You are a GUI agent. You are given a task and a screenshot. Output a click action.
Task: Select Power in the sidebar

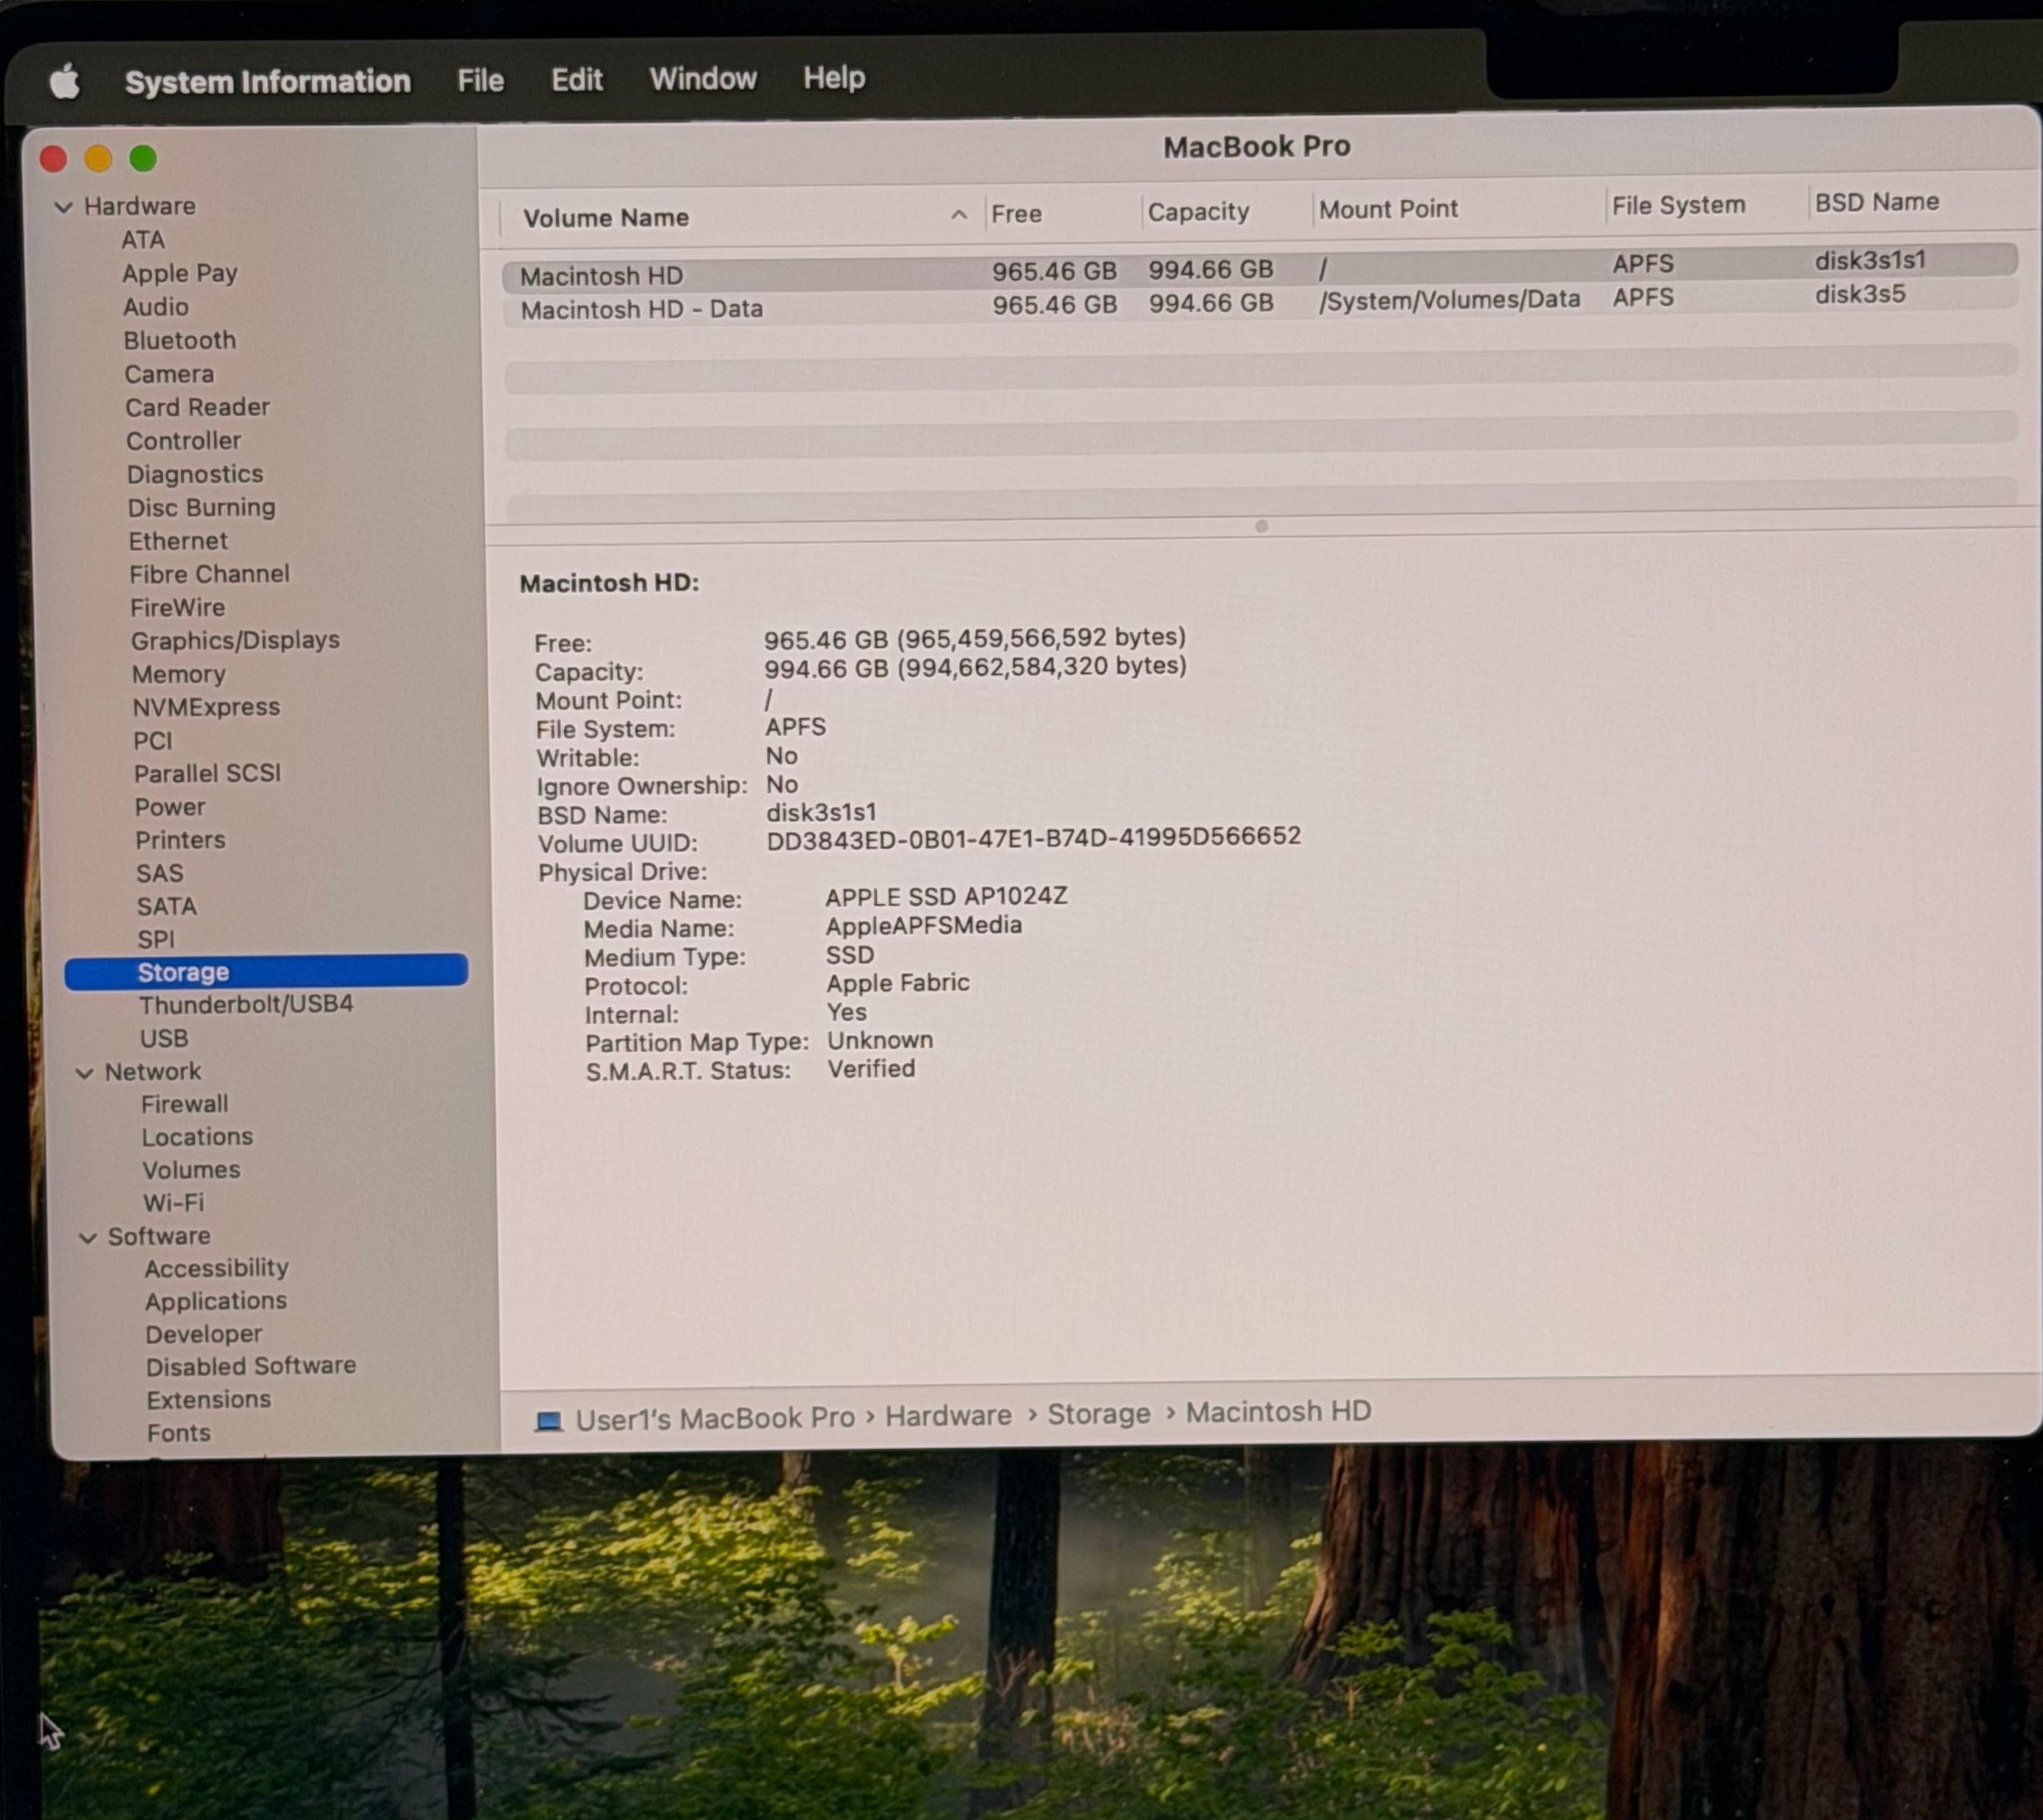pyautogui.click(x=170, y=807)
